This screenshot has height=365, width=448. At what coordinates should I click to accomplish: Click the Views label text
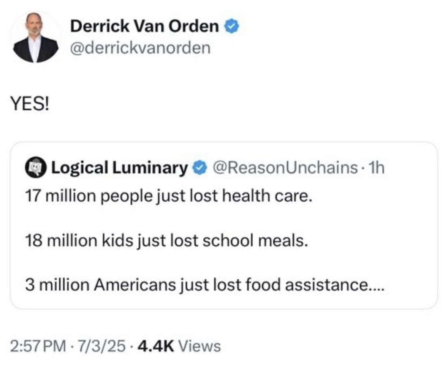pos(199,346)
